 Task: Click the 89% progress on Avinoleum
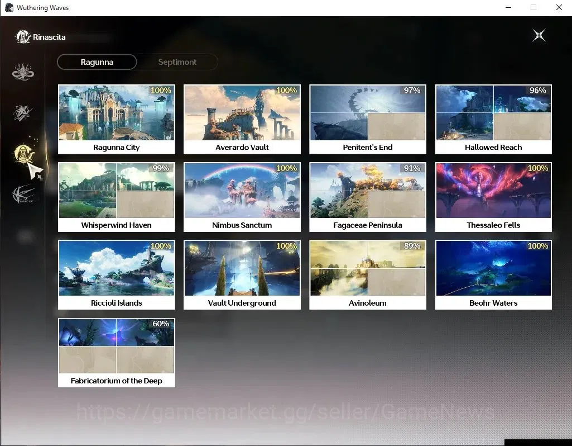(x=412, y=246)
